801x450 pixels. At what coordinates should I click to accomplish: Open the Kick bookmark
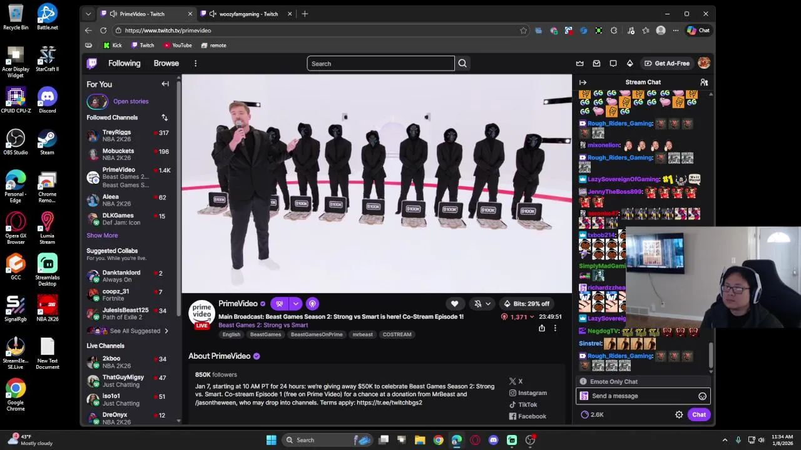113,45
